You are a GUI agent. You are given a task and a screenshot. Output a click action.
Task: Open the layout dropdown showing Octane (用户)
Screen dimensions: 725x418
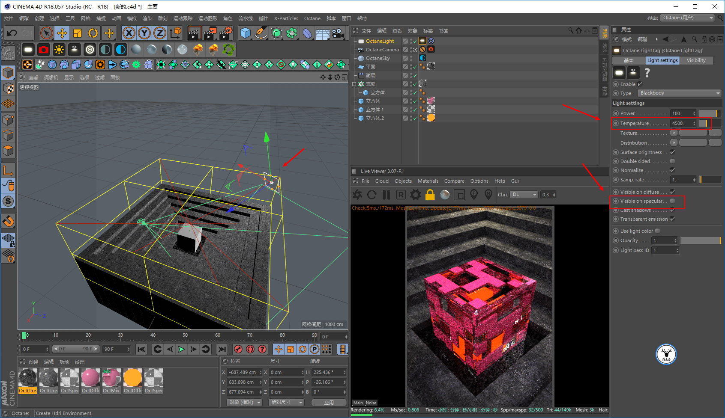click(687, 18)
